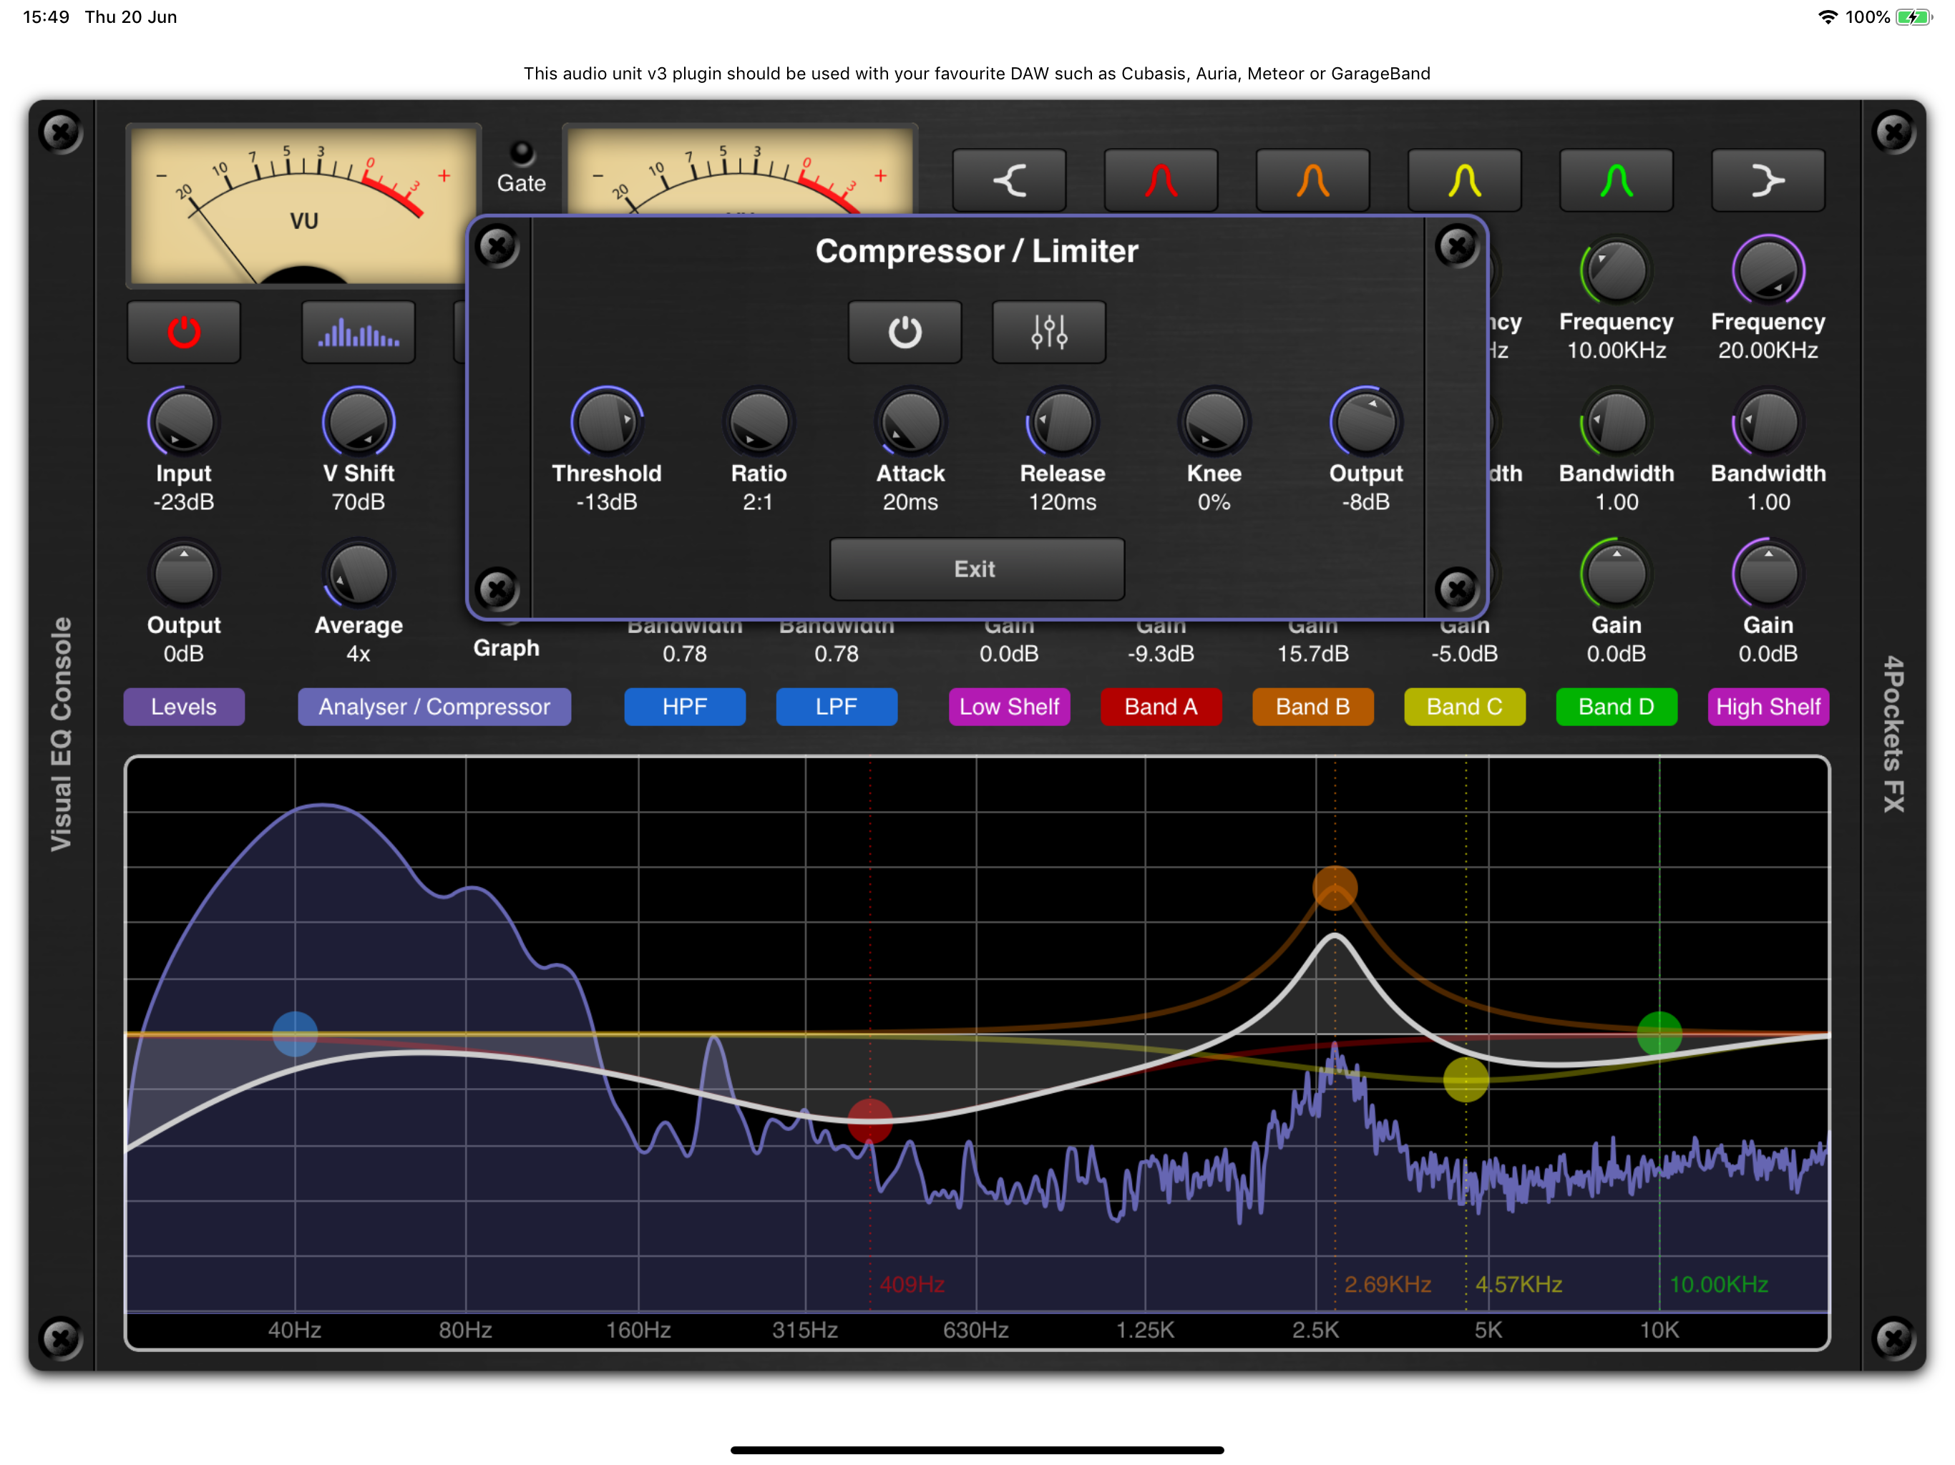Select the Band A button
The image size is (1955, 1465).
tap(1161, 706)
